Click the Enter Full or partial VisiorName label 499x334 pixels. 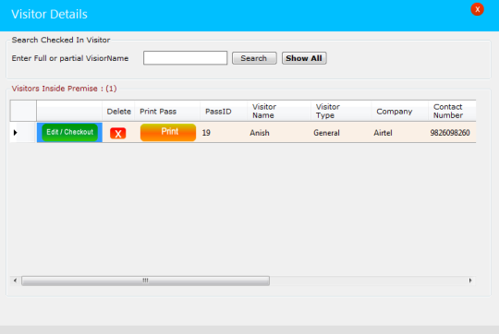[x=70, y=58]
